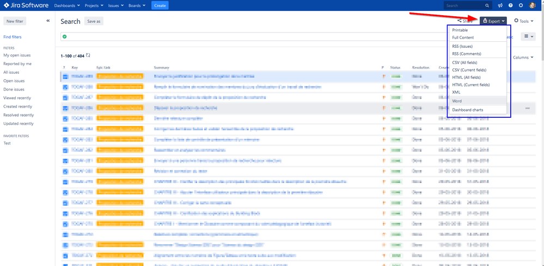Viewport: 544px width, 266px height.
Task: Sort by Summary column header
Action: tap(161, 67)
